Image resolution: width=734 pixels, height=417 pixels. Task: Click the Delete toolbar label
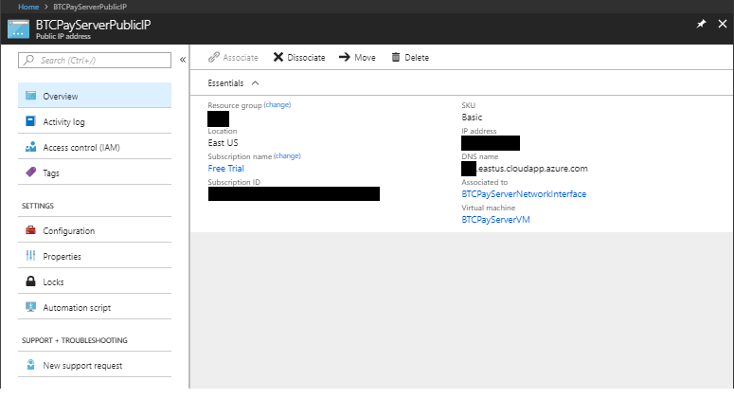[417, 58]
